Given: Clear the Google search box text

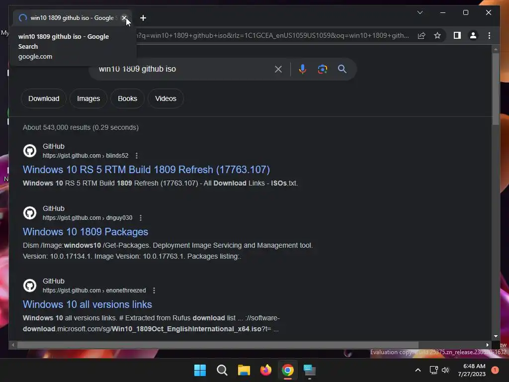Looking at the screenshot, I should [278, 69].
